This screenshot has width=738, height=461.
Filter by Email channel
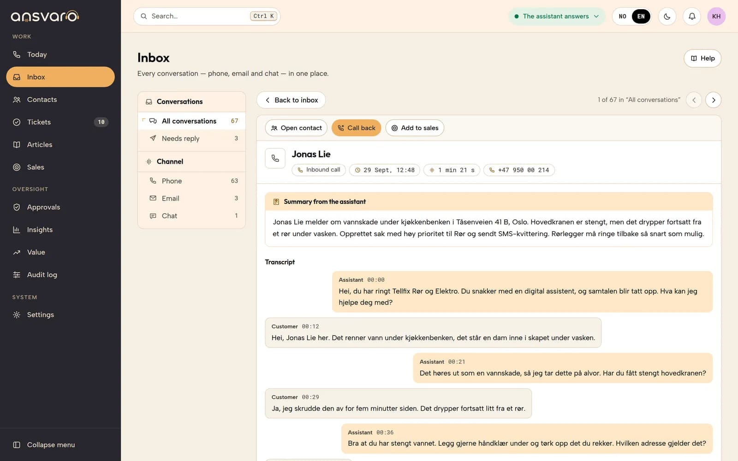pos(191,198)
